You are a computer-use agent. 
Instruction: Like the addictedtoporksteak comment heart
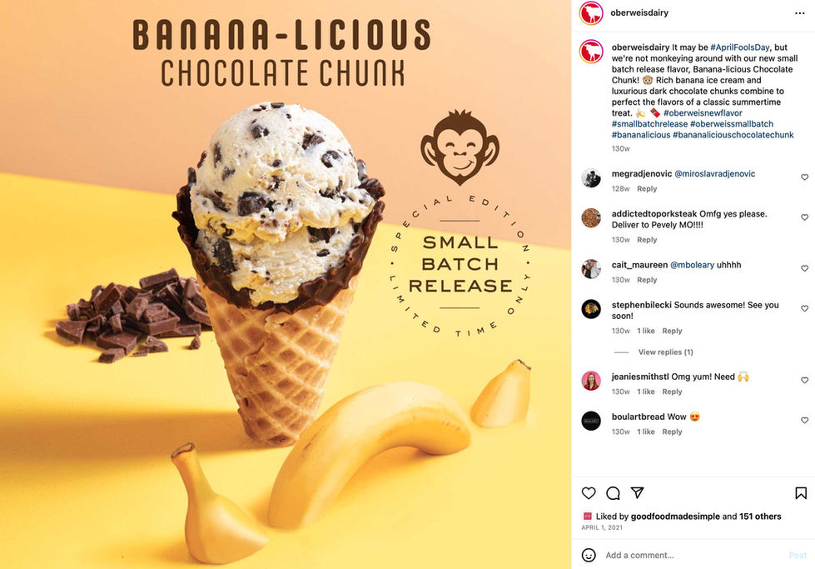(x=805, y=217)
